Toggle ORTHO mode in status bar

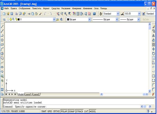56,111
